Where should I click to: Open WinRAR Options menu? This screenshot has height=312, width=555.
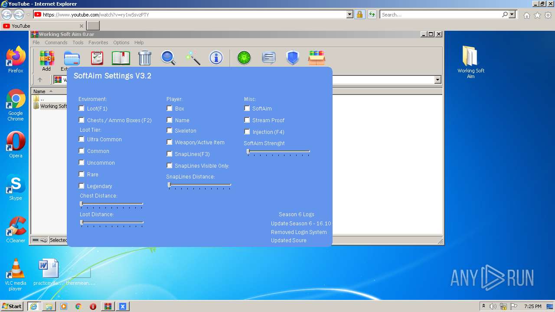(x=121, y=42)
